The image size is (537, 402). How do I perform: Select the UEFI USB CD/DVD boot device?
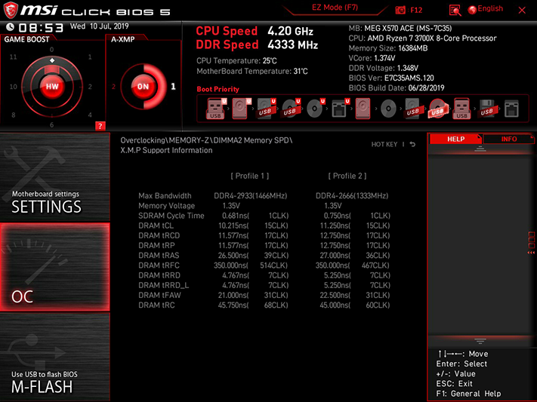[291, 109]
